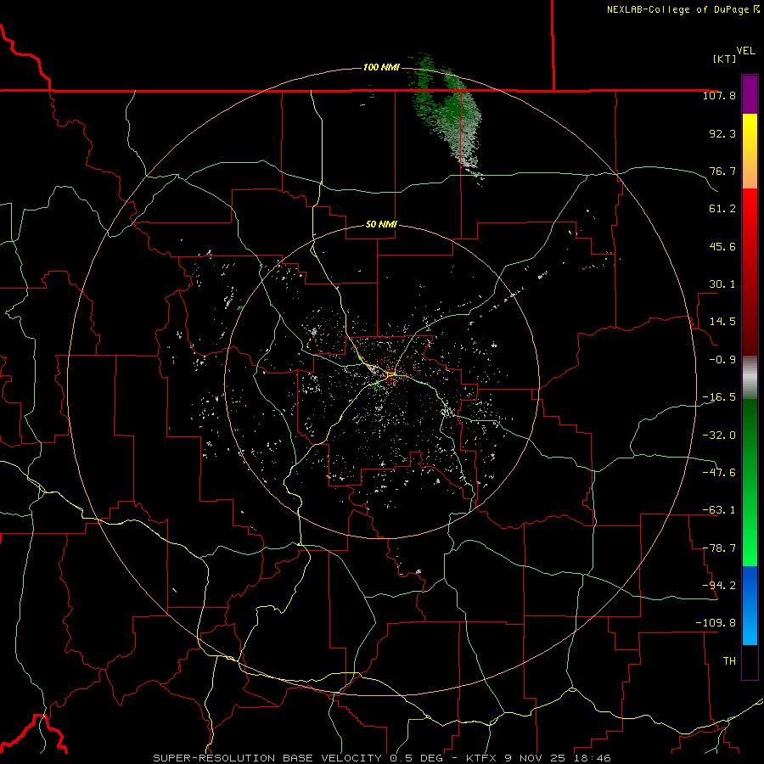Select the 45.6 scale value
The width and height of the screenshot is (764, 764).
[722, 246]
